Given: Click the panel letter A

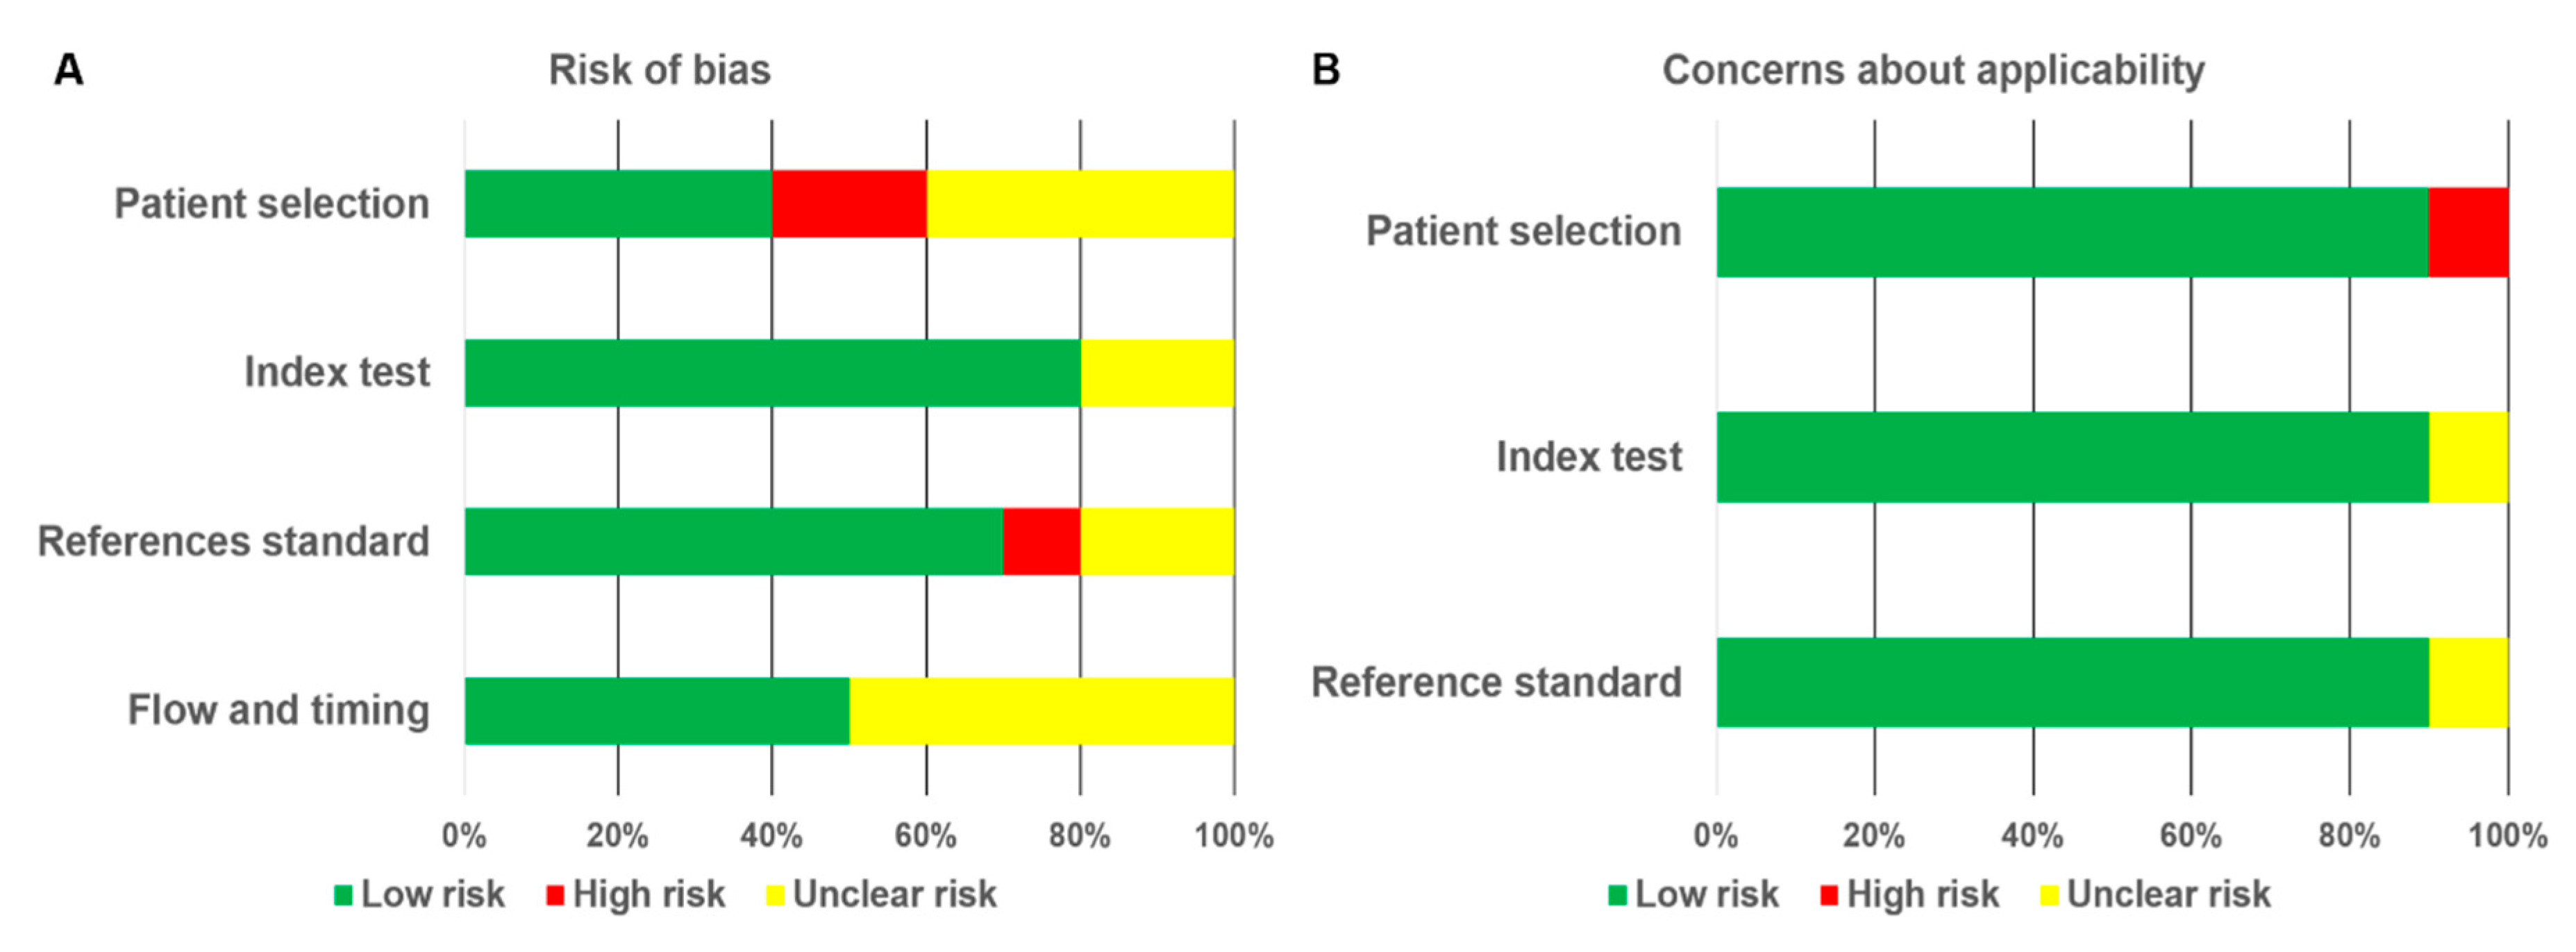Looking at the screenshot, I should pos(68,70).
